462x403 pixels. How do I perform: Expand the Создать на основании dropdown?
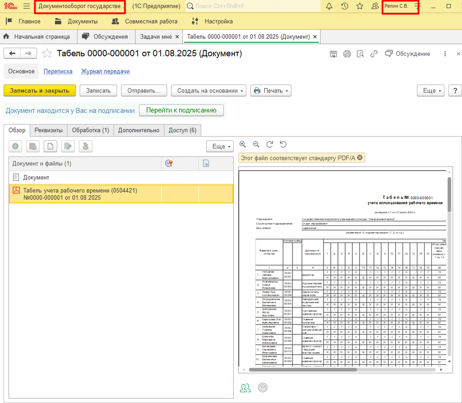(208, 91)
